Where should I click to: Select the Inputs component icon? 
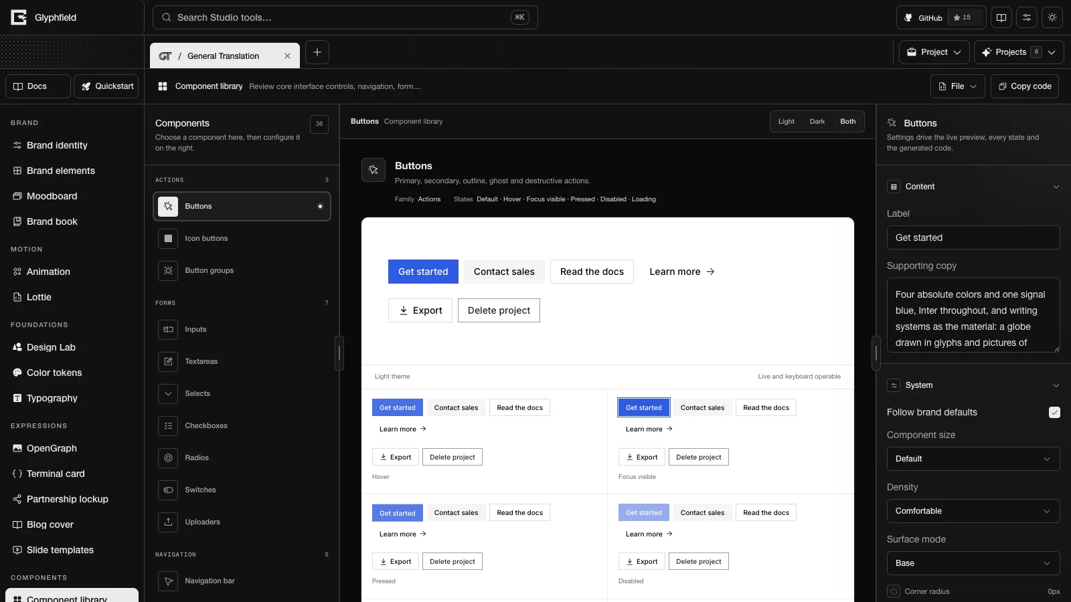pos(168,329)
